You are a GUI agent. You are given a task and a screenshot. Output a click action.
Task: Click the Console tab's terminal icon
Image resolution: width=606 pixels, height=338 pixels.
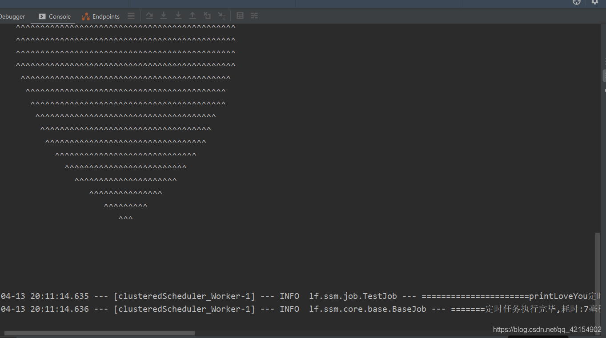[x=42, y=16]
